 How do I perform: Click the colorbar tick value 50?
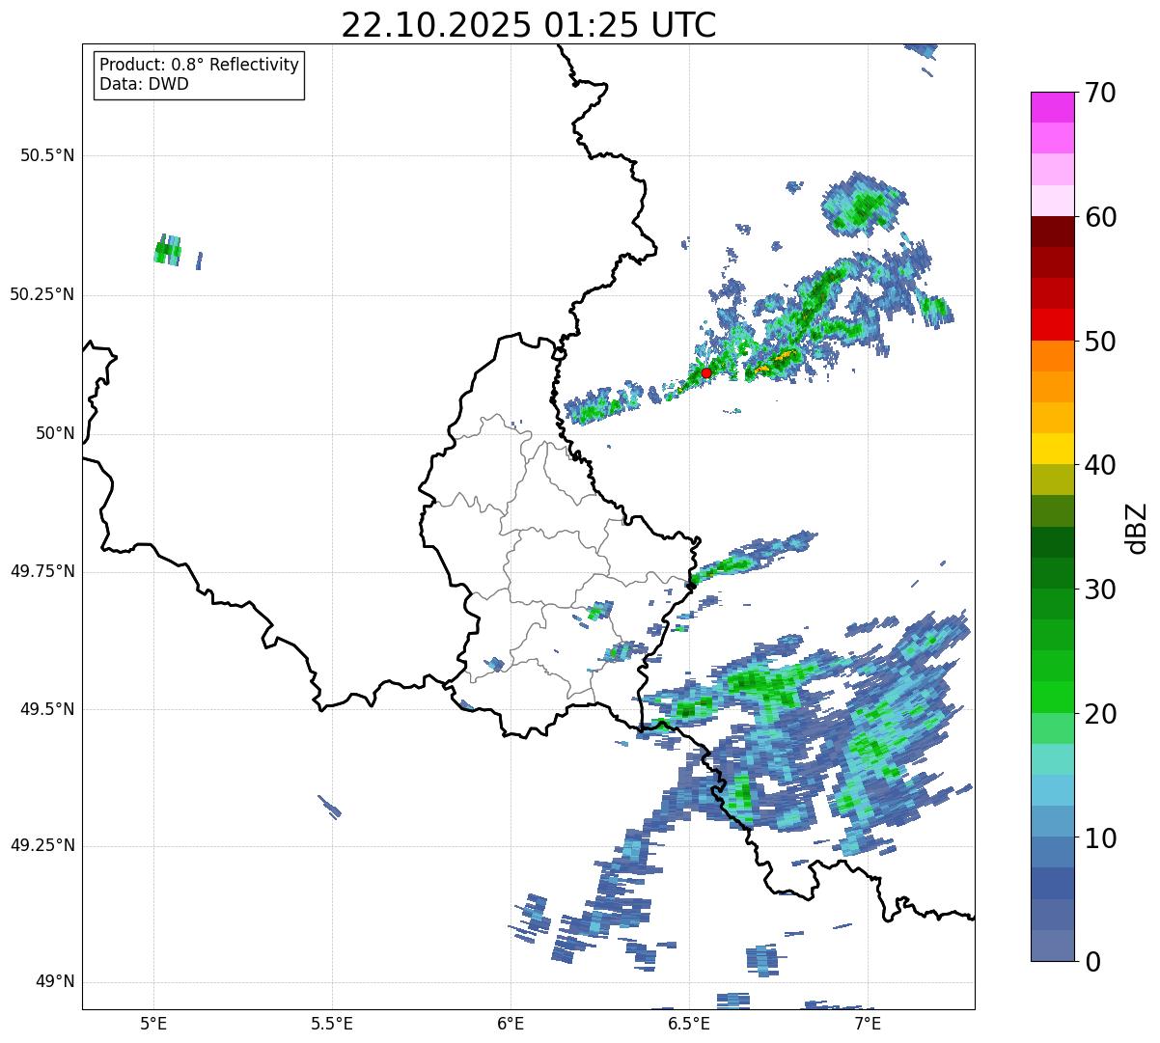click(x=1101, y=342)
